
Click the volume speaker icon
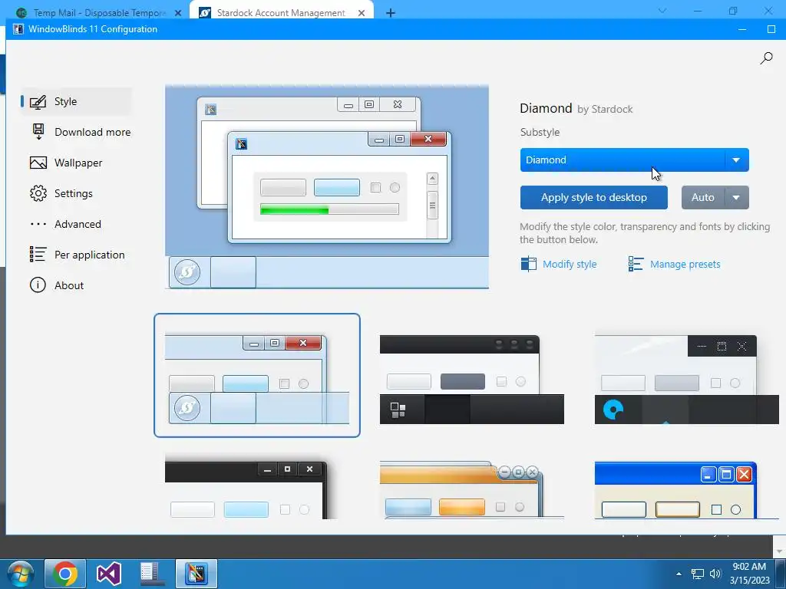click(715, 574)
